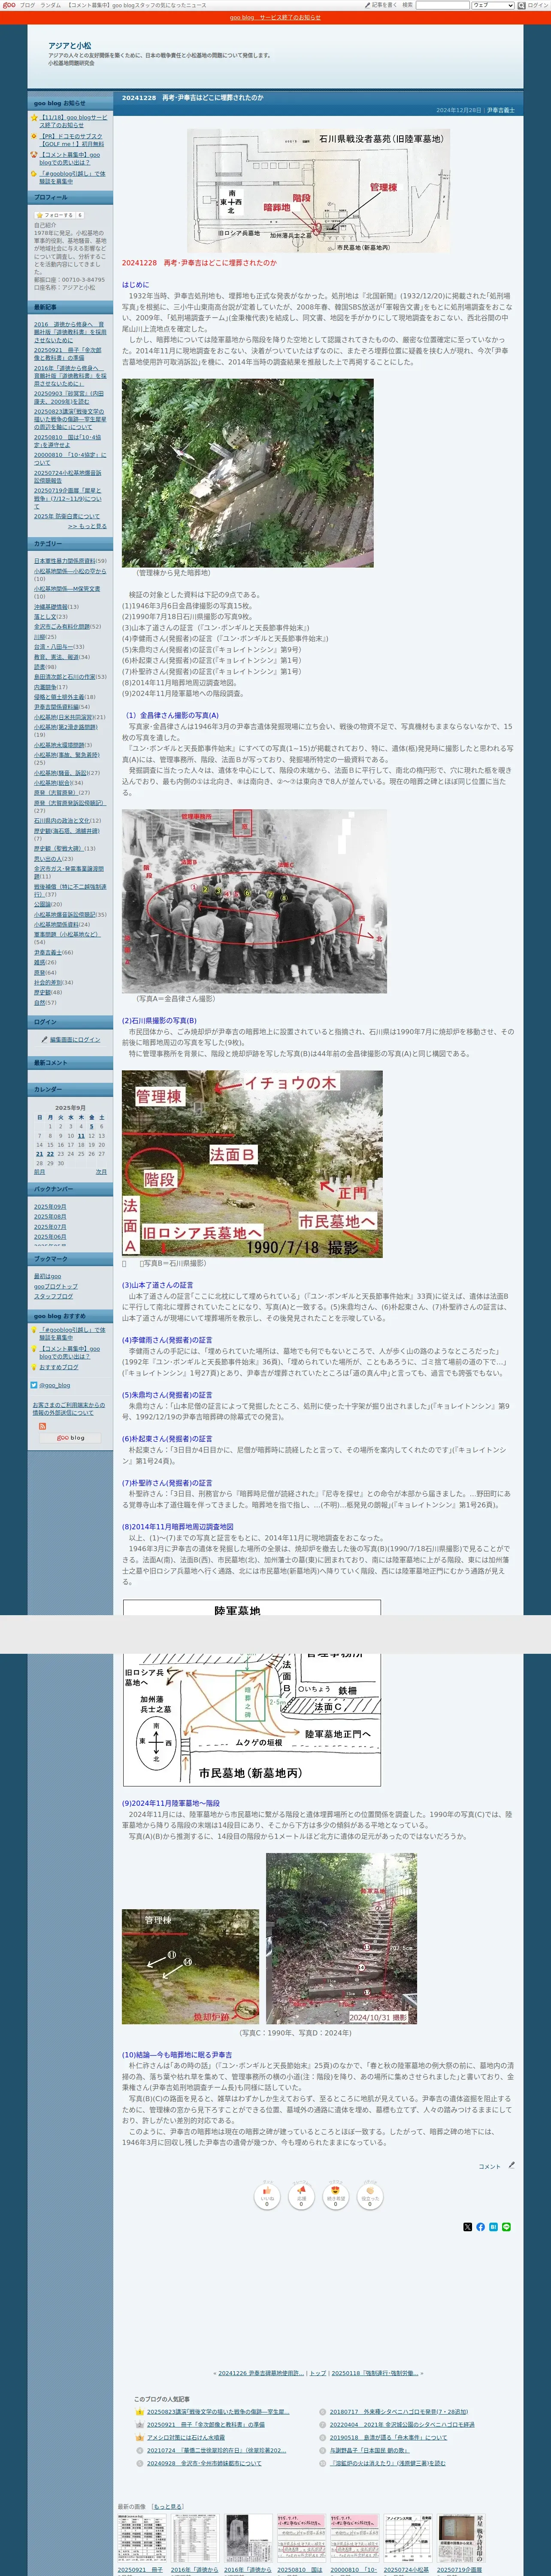Image resolution: width=551 pixels, height=2576 pixels.
Task: Click the goo blog logo in the sidebar footer
Action: coord(71,1438)
